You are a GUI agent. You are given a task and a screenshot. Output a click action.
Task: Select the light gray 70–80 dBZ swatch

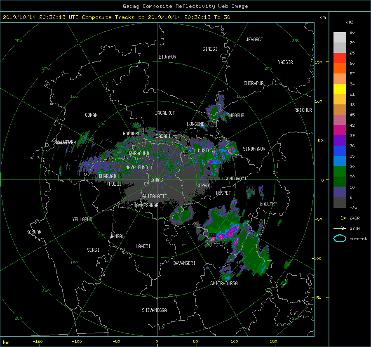click(340, 38)
